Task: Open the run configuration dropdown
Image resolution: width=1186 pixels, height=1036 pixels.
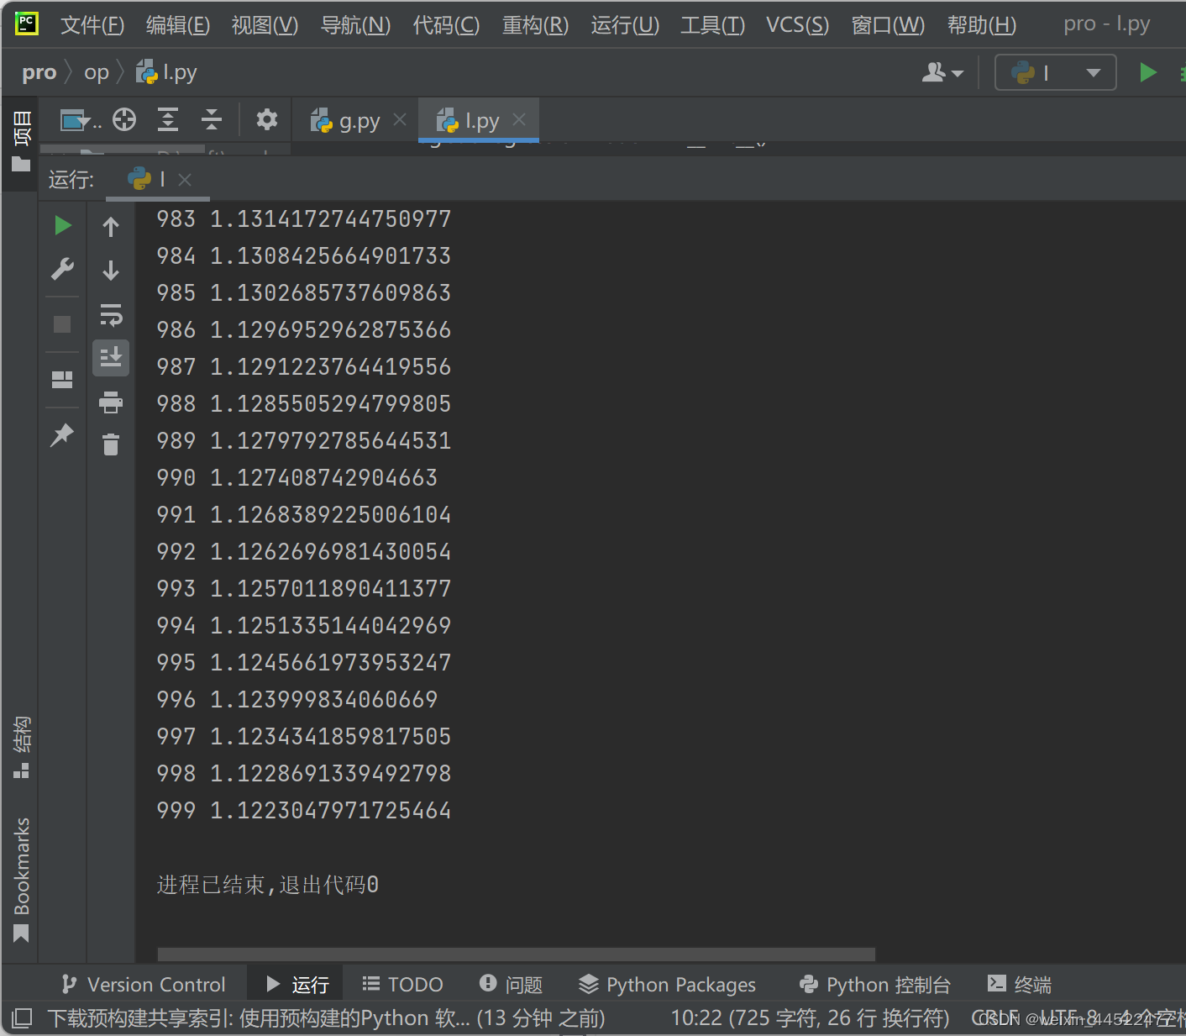Action: coord(1056,72)
